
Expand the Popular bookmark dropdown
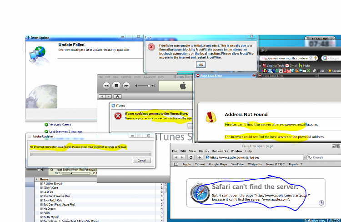[296, 164]
